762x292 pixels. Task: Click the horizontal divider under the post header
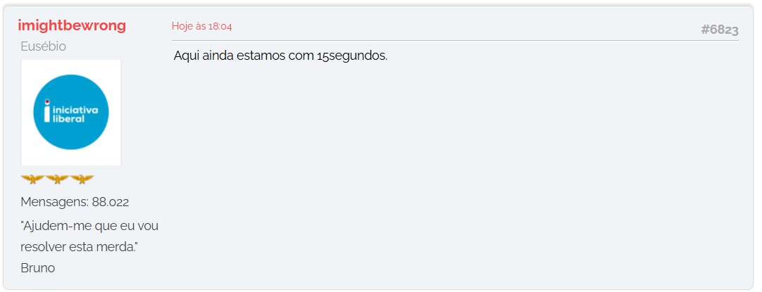[455, 41]
